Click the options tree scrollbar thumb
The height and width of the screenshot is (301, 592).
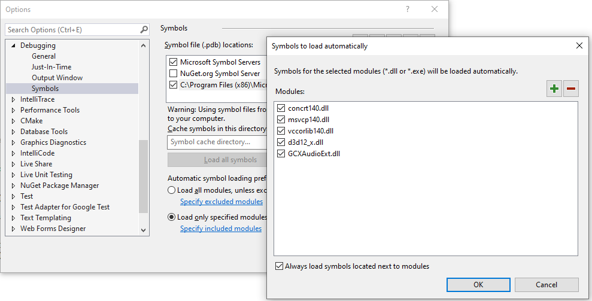(143, 177)
